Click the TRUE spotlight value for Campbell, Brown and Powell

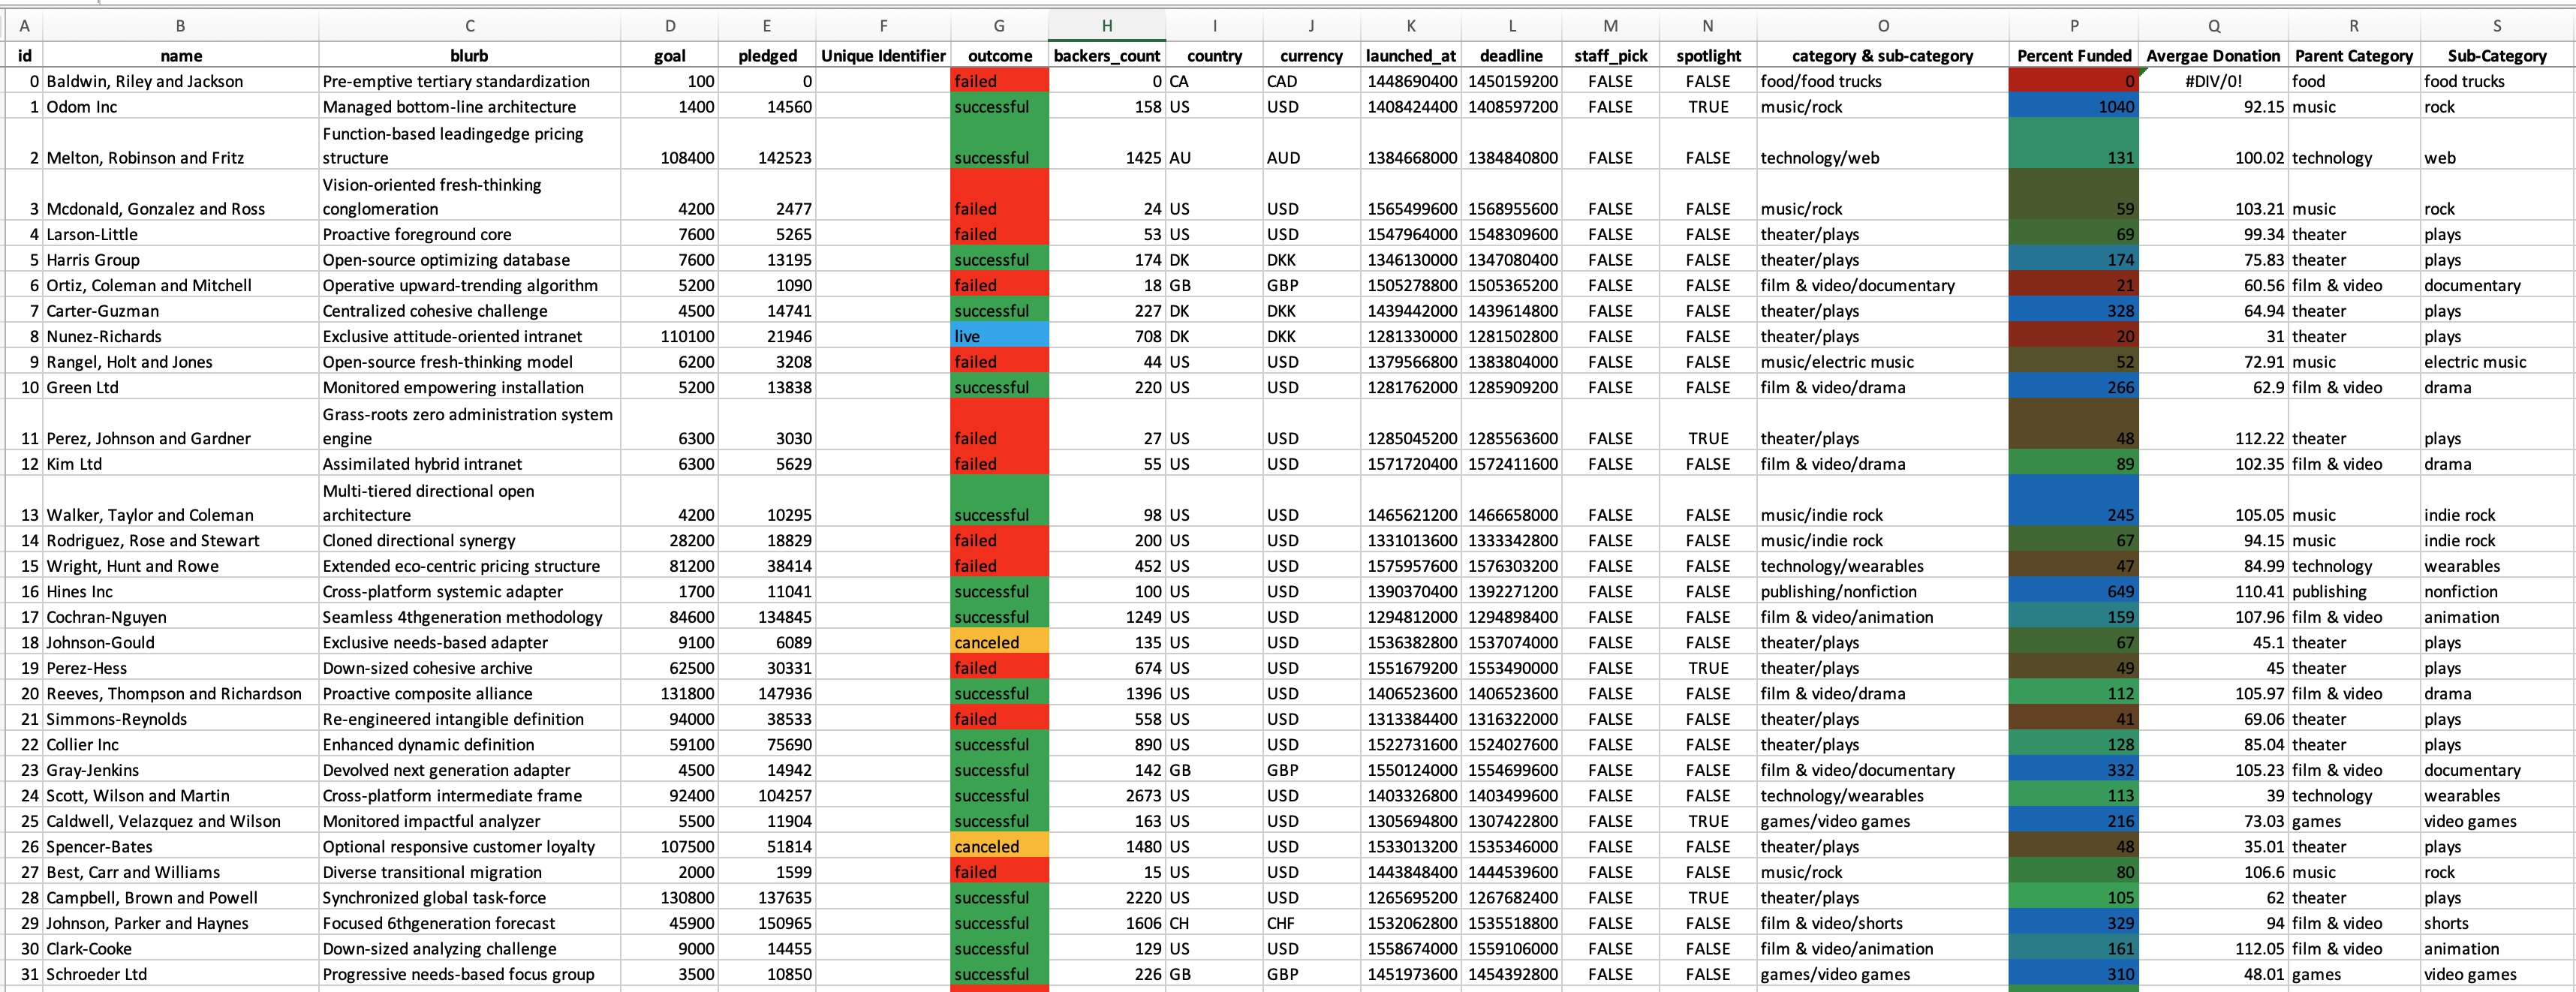1708,897
